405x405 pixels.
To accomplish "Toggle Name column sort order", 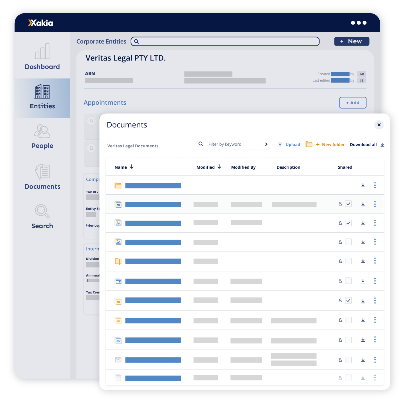I will tap(132, 167).
